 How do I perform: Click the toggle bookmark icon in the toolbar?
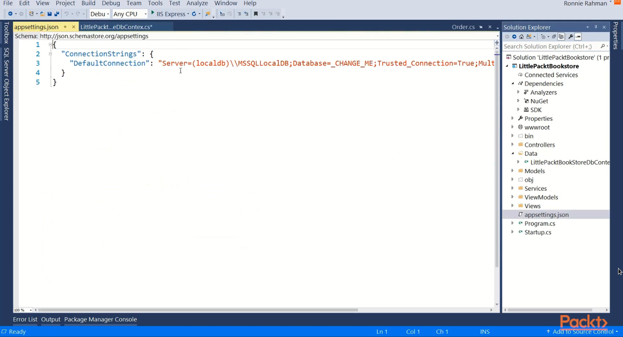(255, 13)
